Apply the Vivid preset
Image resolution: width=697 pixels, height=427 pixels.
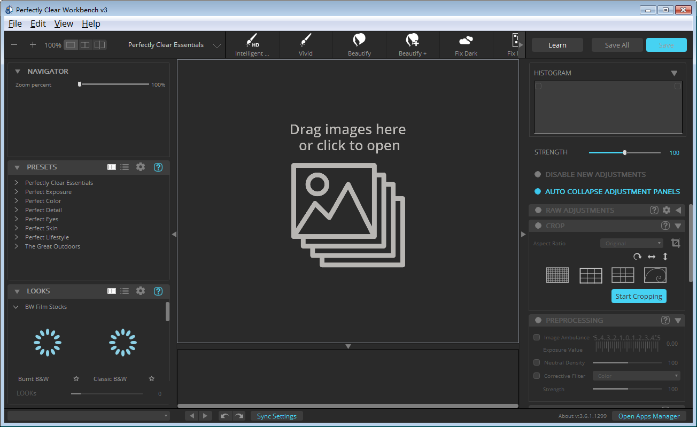[x=305, y=45]
